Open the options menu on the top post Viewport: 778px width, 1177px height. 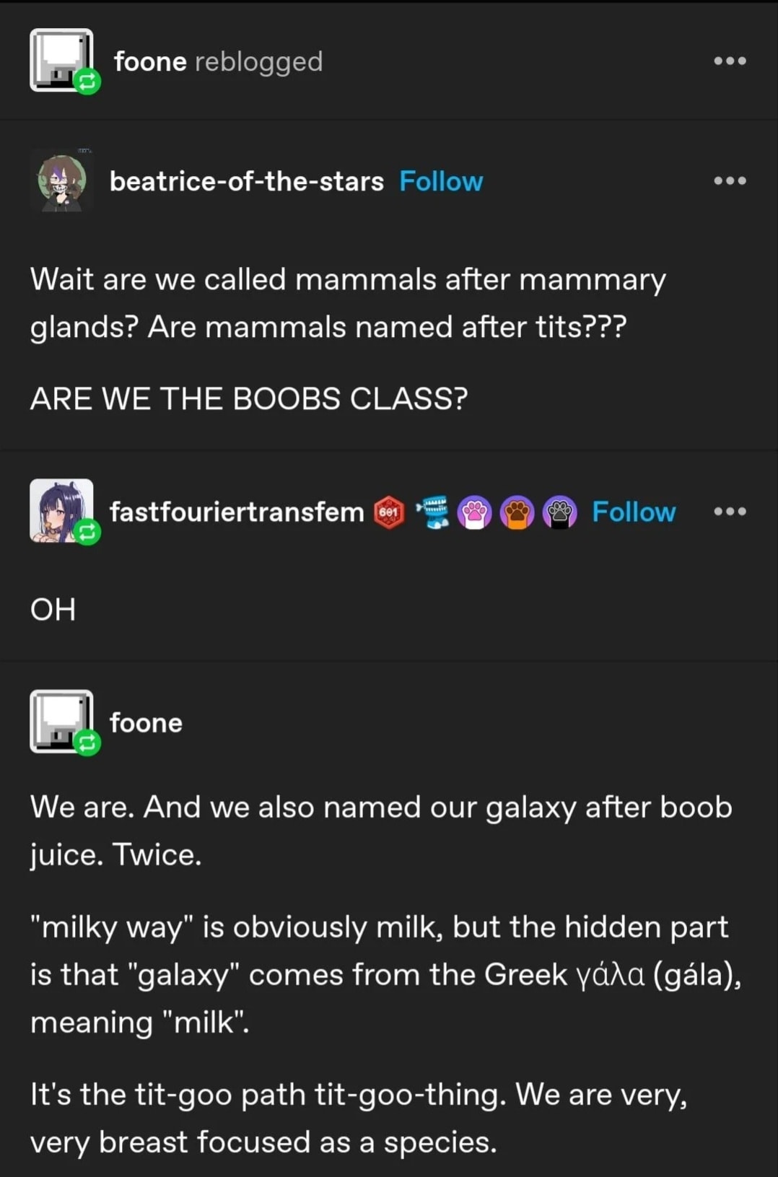click(x=731, y=61)
